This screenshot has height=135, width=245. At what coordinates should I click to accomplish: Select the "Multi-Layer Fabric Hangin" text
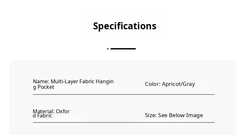point(82,82)
